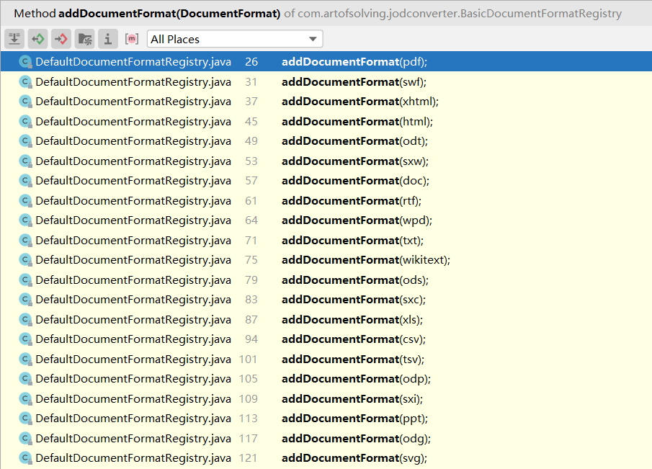652x469 pixels.
Task: Choose the addDocumentFormat(csv) usage entry
Action: pyautogui.click(x=353, y=339)
